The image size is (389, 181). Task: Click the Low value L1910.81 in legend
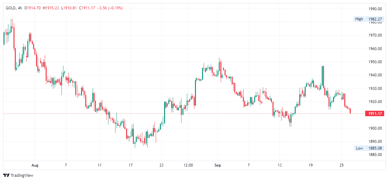[x=69, y=8]
